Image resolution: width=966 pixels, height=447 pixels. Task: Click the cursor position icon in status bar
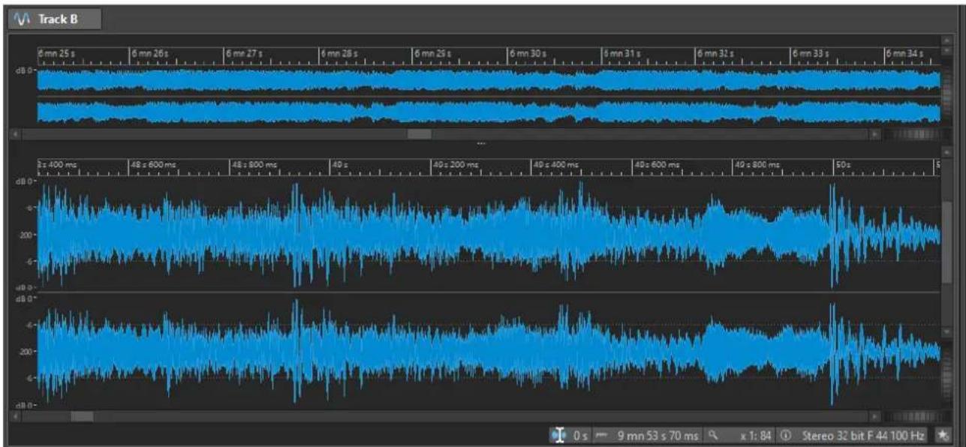[x=558, y=435]
